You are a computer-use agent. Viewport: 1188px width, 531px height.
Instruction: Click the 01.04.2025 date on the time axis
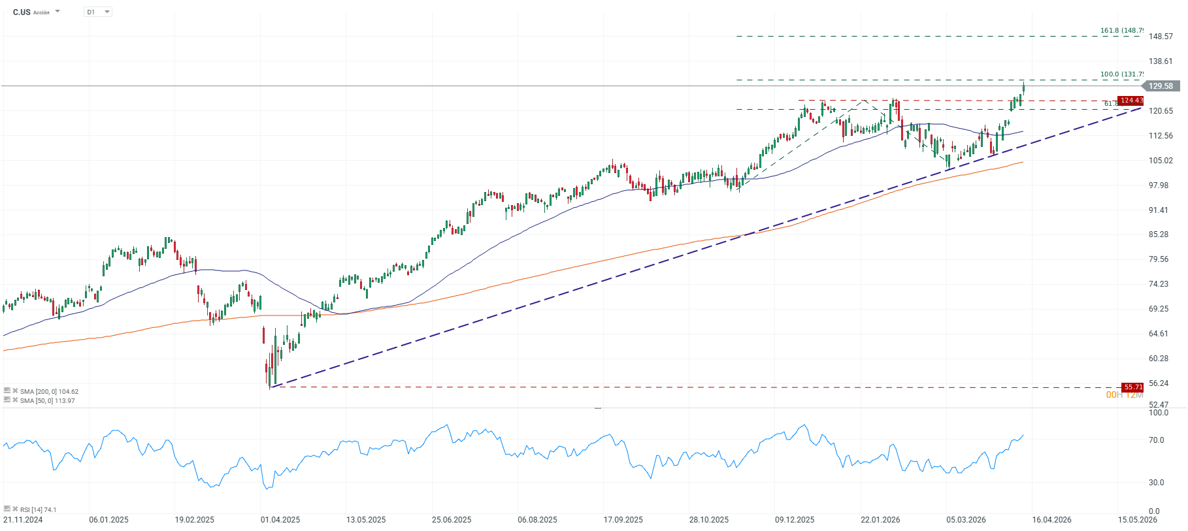pos(279,521)
